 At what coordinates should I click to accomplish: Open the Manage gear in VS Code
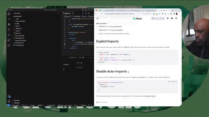(x=9, y=101)
